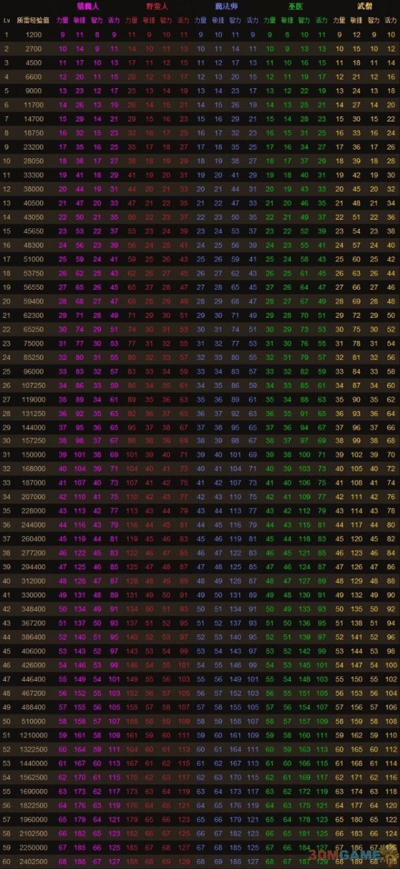400x869 pixels.
Task: Select the green 巫医 class header
Action: pyautogui.click(x=295, y=6)
